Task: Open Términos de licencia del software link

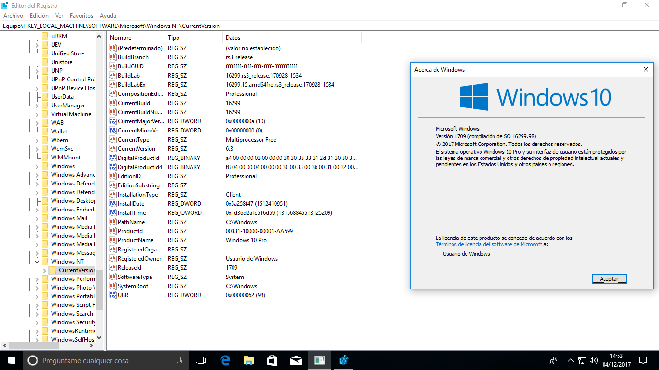Action: coord(489,244)
